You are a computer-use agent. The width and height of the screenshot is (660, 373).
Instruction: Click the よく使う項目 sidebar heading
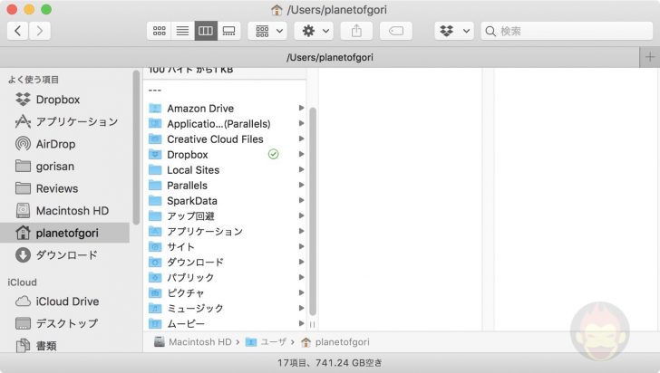click(x=34, y=80)
